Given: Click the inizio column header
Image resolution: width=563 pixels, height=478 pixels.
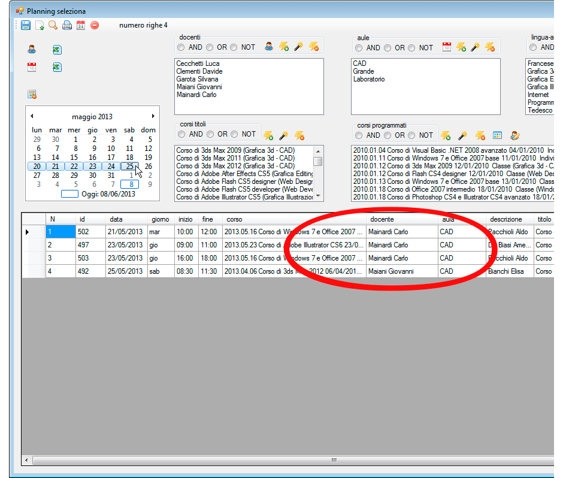Looking at the screenshot, I should click(186, 219).
